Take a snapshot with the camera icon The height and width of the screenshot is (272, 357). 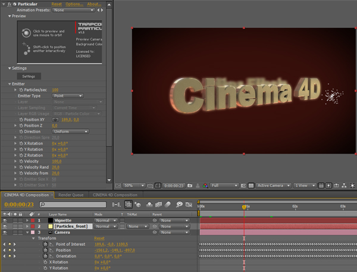click(x=190, y=186)
